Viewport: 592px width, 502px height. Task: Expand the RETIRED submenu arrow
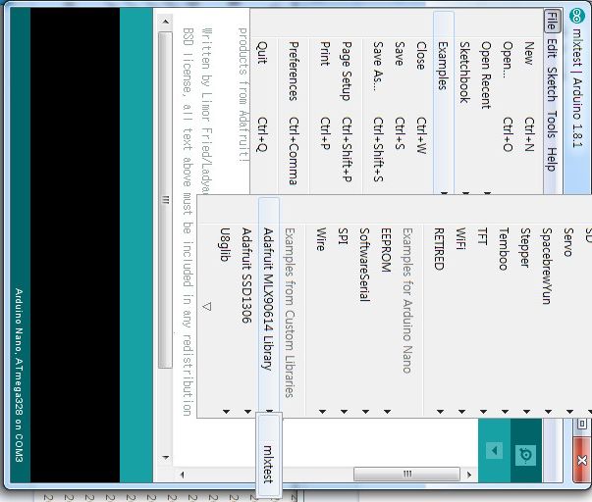(440, 412)
